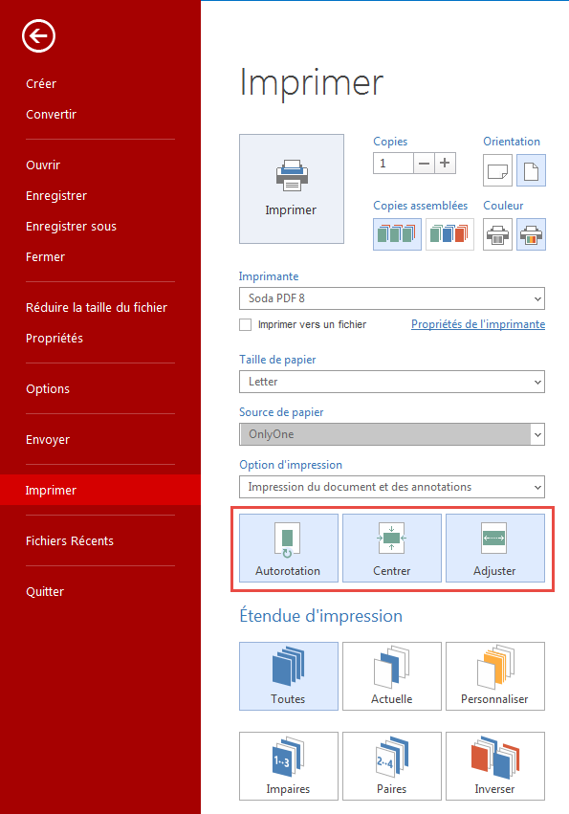Open Propriétés de l'imprimante link
This screenshot has width=569, height=814.
click(x=478, y=324)
